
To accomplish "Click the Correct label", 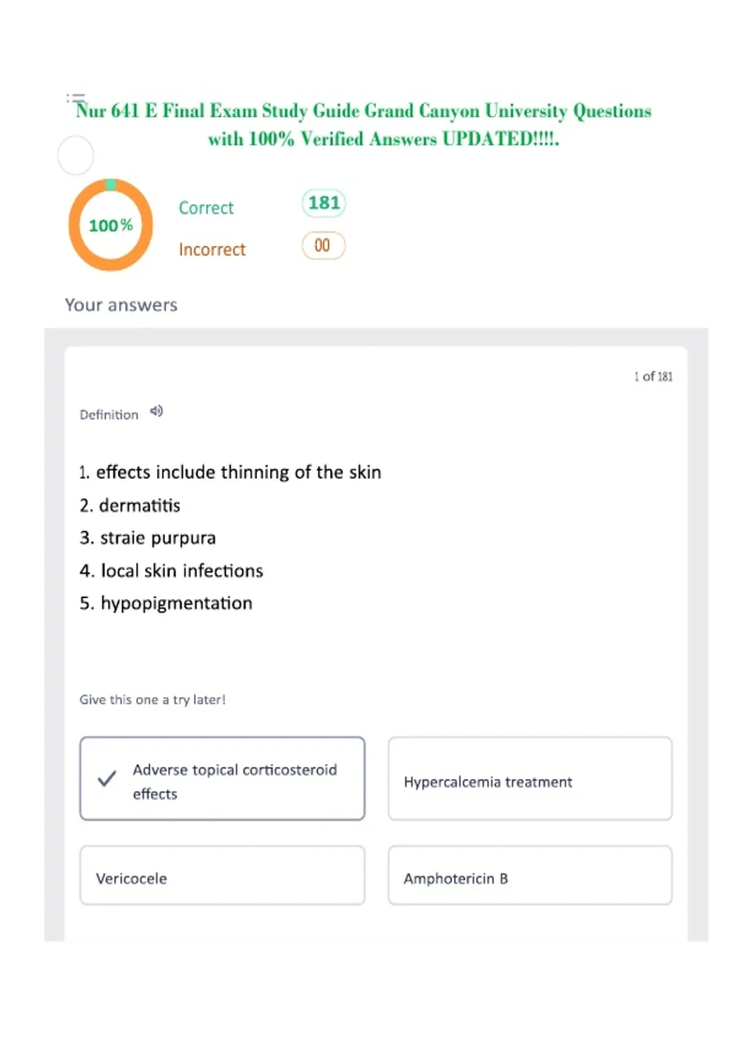I will click(x=206, y=208).
